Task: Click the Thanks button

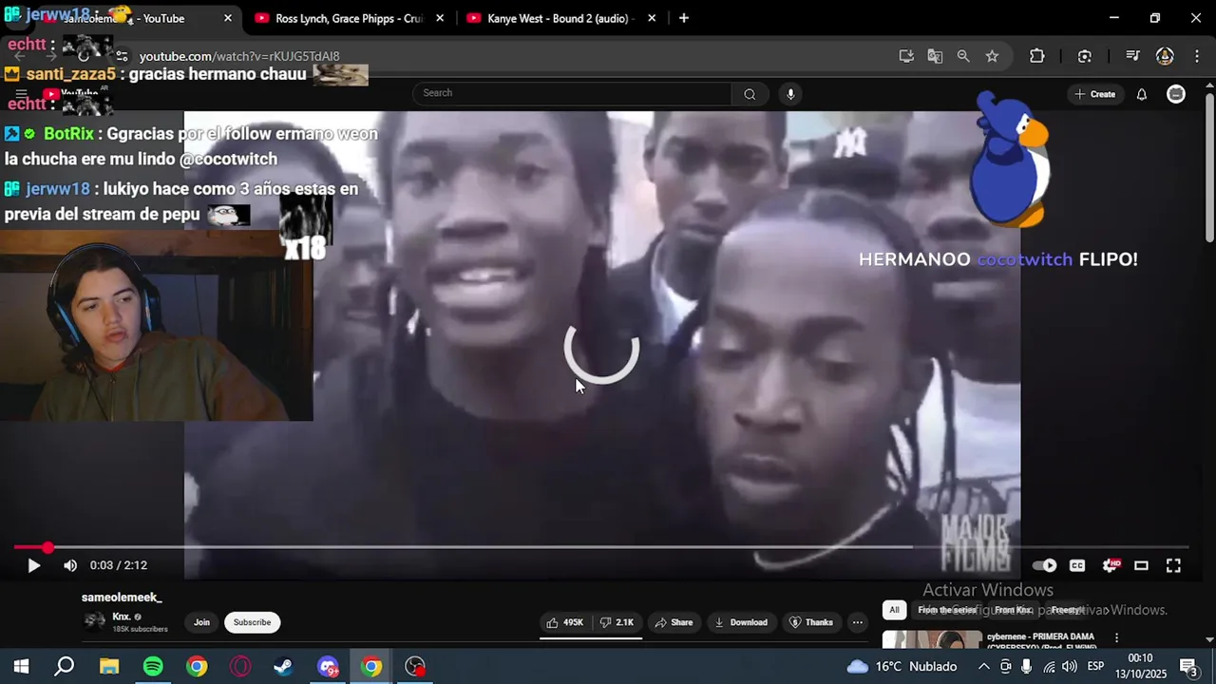Action: point(811,622)
